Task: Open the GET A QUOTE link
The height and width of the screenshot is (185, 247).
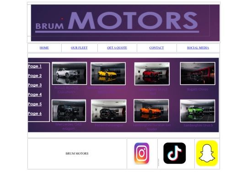Action: click(x=117, y=48)
